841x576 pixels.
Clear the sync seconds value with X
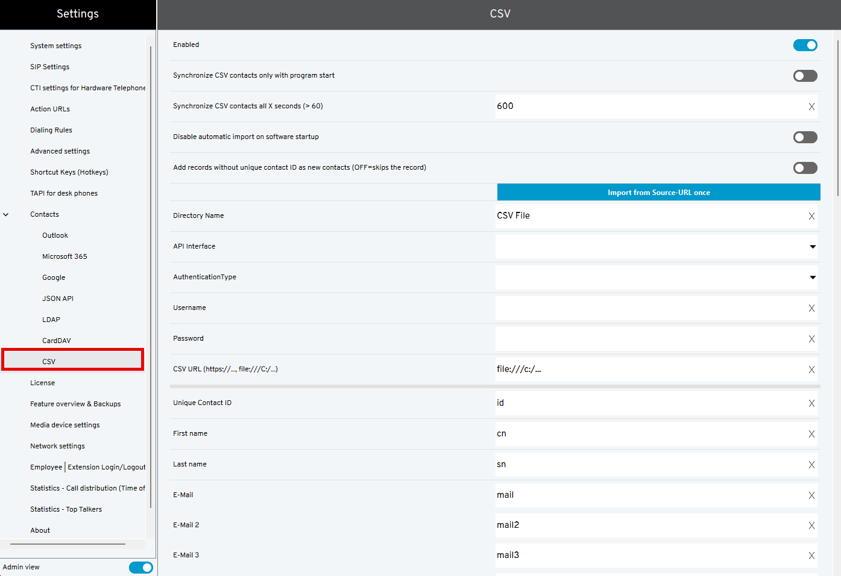pos(811,107)
